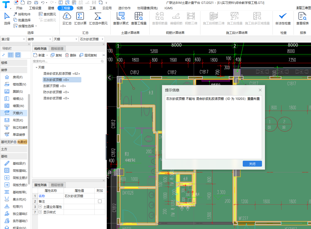Click the undo arrow in quick access bar
This screenshot has width=311, height=229.
click(43, 3)
